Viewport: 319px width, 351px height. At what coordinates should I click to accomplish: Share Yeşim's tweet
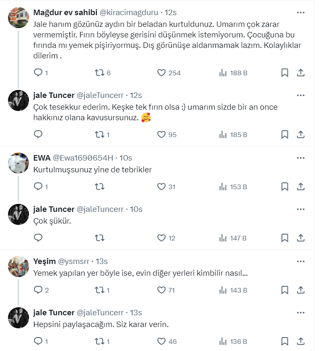(x=300, y=290)
